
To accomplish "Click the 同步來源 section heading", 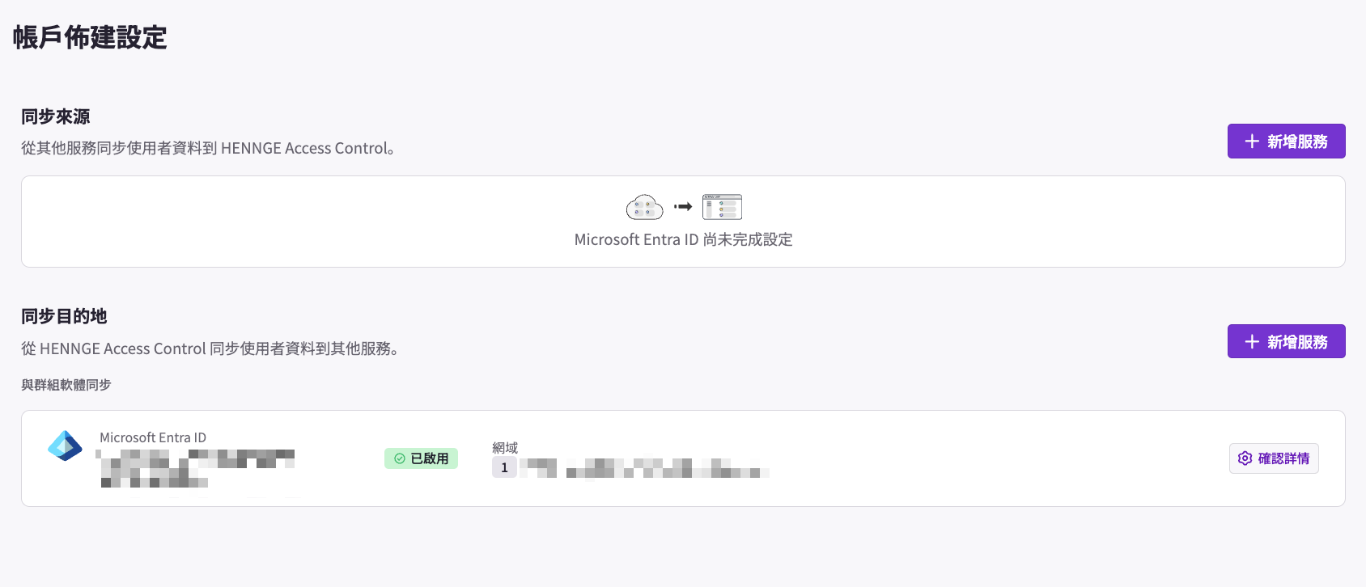I will point(56,116).
